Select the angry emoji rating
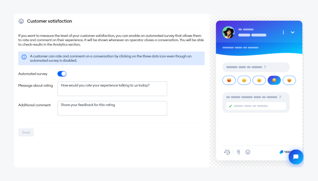The image size is (318, 181). pos(229,80)
